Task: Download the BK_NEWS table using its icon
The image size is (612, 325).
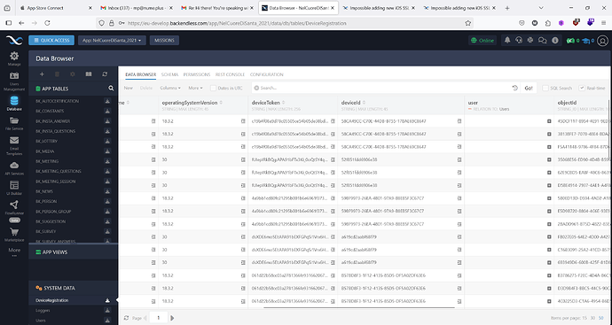Action: [107, 191]
